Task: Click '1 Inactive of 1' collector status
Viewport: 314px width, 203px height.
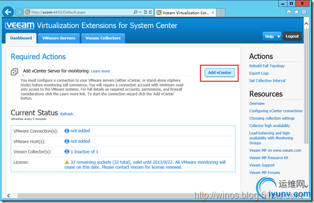Action: point(84,152)
